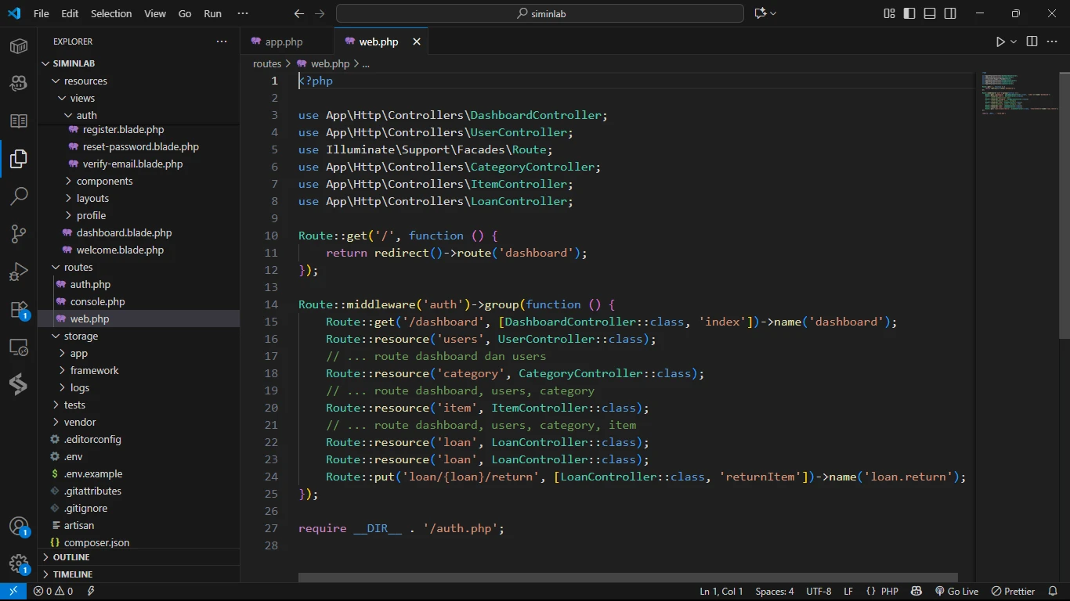Open auth.php in the routes folder
Viewport: 1070px width, 601px height.
[x=90, y=284]
